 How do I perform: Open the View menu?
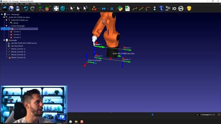pos(17,4)
